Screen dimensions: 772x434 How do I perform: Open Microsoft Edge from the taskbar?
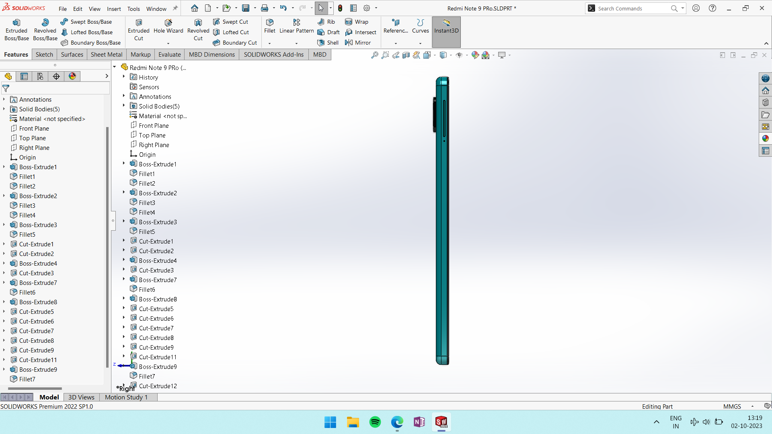pyautogui.click(x=397, y=422)
